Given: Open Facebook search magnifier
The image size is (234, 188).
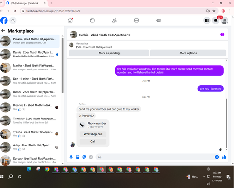Looking at the screenshot, I should 13,21.
